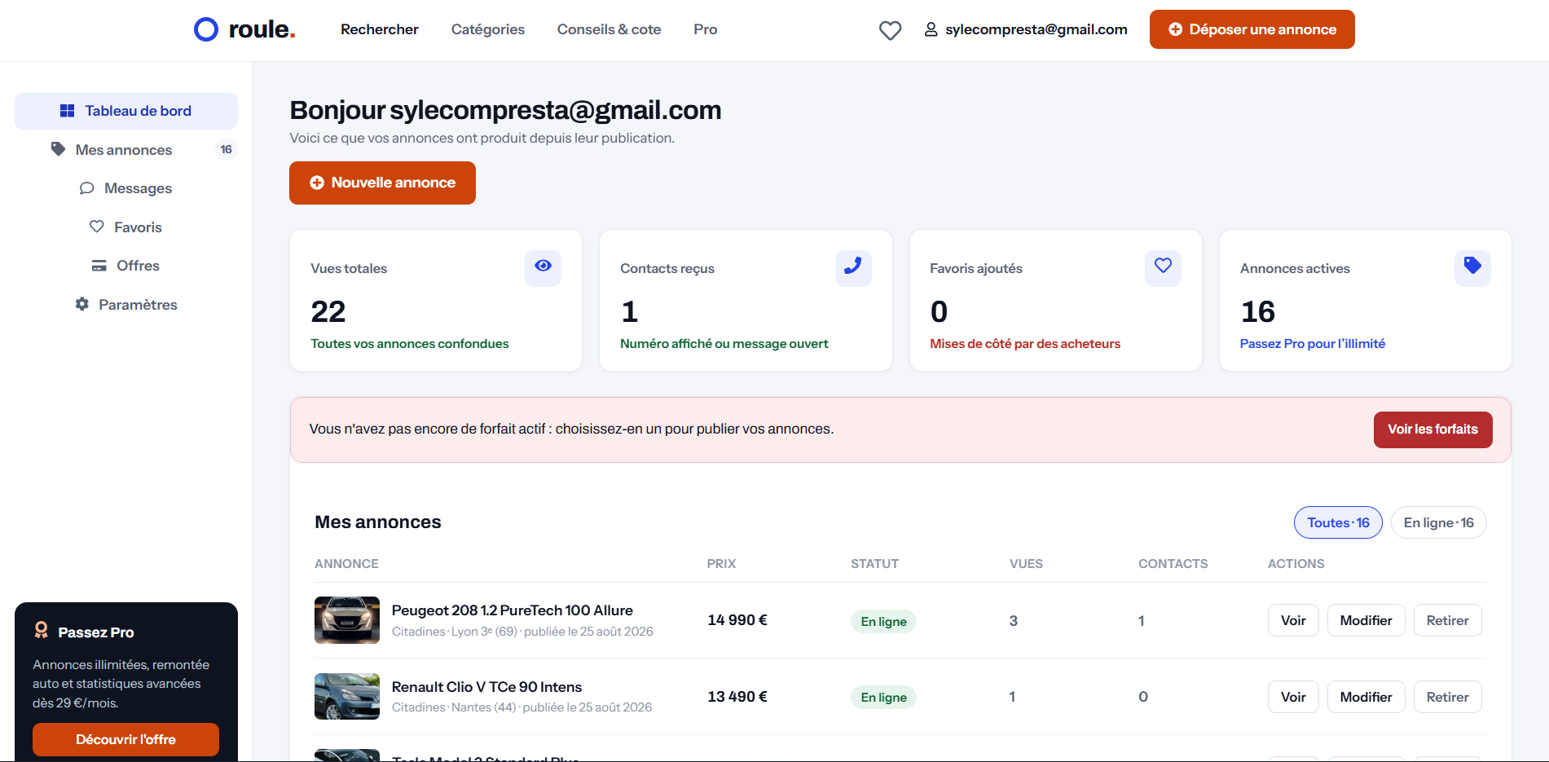1549x762 pixels.
Task: Open Conseils & cote page
Action: (x=609, y=29)
